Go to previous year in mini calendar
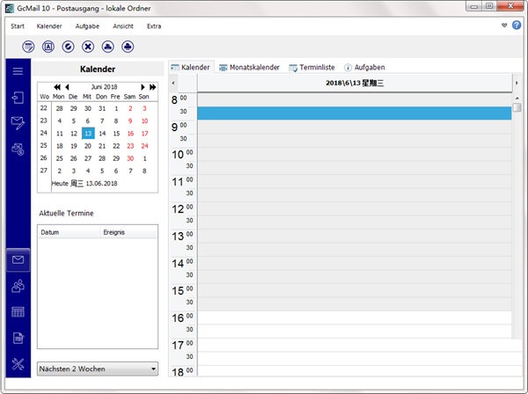Image resolution: width=528 pixels, height=394 pixels. (x=57, y=87)
